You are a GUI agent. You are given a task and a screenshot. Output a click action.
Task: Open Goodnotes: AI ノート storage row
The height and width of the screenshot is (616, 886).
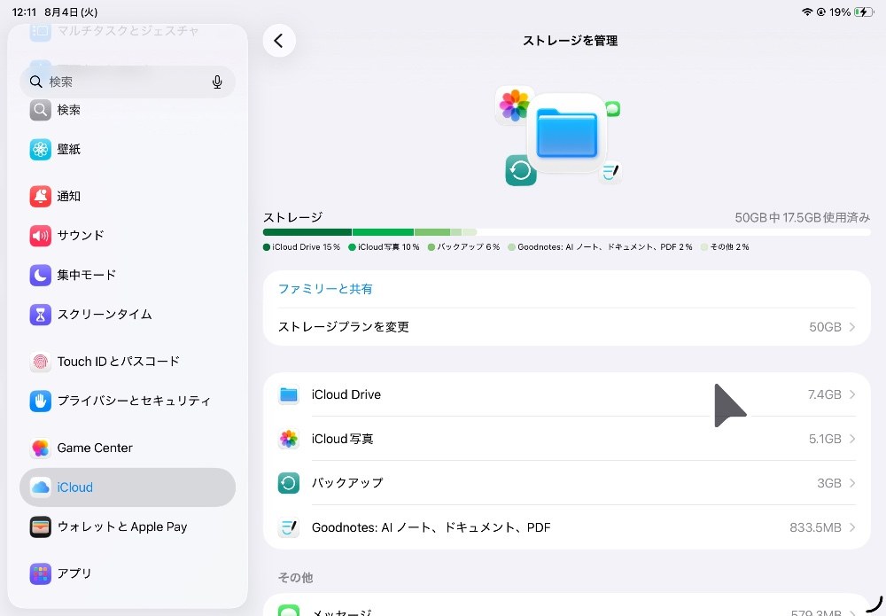pyautogui.click(x=567, y=527)
